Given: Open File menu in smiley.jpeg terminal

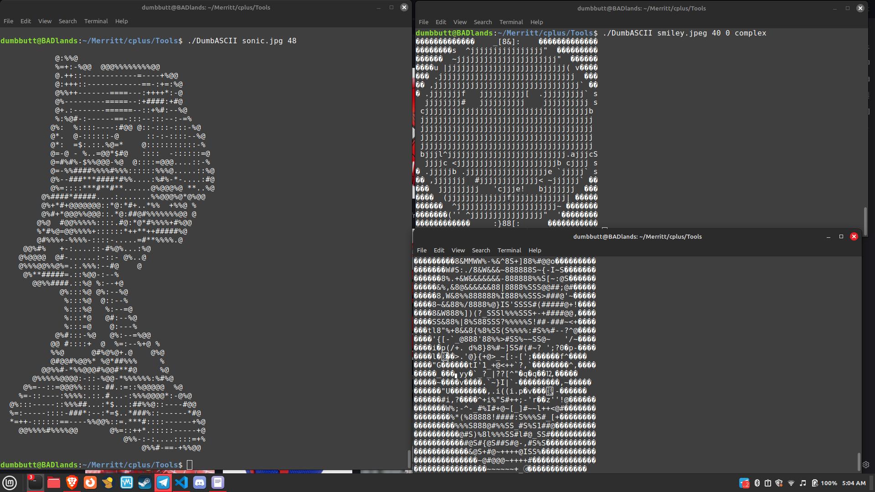Looking at the screenshot, I should [x=423, y=22].
